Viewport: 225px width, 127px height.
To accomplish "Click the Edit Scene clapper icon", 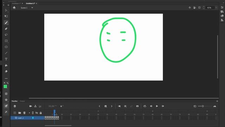I will click(x=14, y=8).
